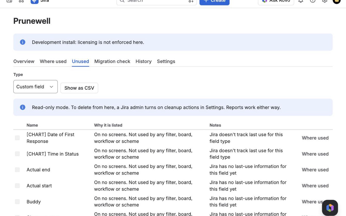Switch to the Overview tab
346x216 pixels.
tap(24, 61)
